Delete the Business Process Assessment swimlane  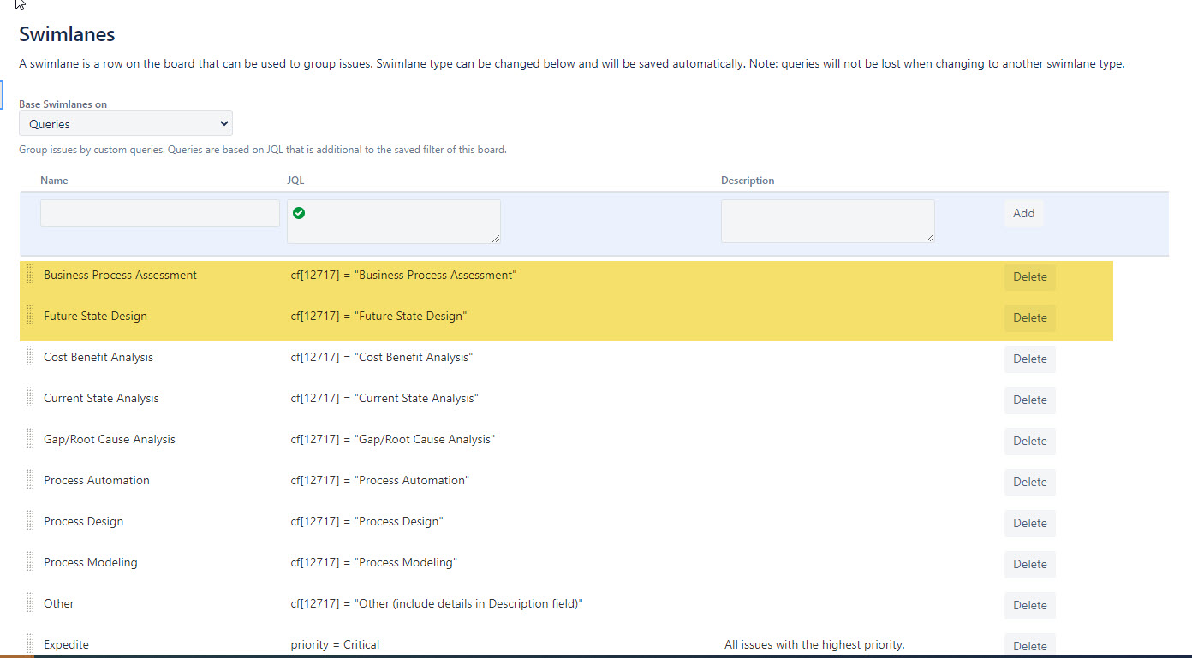(x=1030, y=276)
